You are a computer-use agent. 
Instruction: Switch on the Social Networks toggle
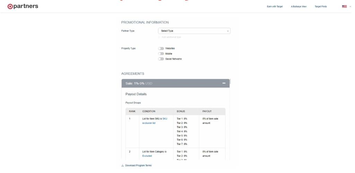coord(161,59)
